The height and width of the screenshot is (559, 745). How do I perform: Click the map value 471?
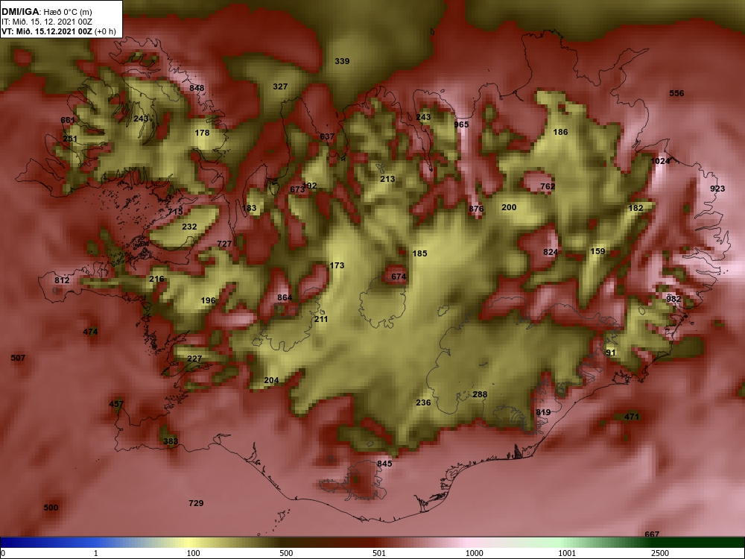pyautogui.click(x=632, y=417)
